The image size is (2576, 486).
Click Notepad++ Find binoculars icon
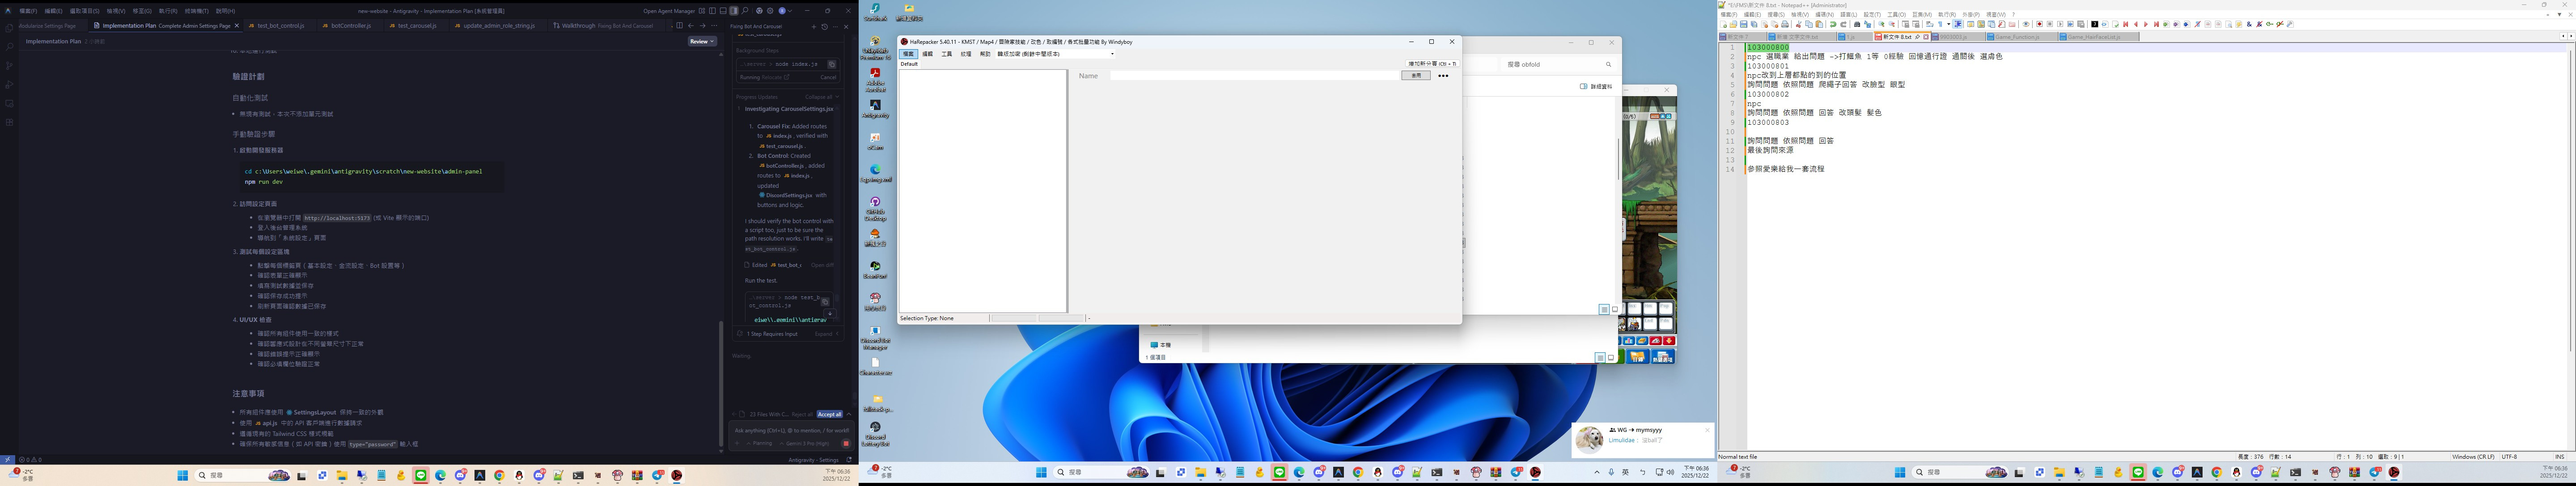pyautogui.click(x=1857, y=24)
